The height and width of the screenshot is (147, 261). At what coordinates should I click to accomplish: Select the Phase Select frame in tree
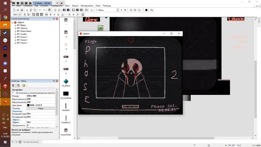coord(26,31)
